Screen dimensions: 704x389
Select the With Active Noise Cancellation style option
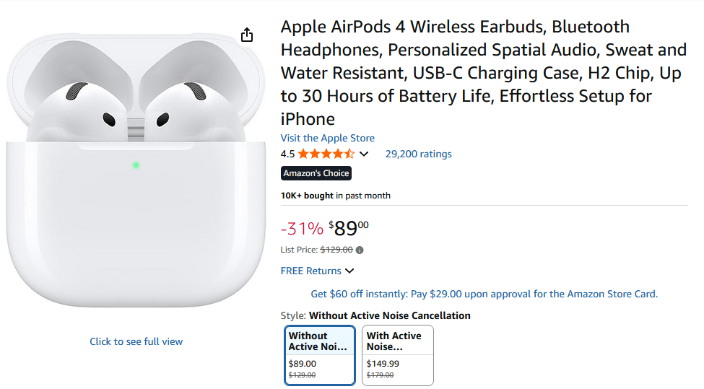(397, 355)
